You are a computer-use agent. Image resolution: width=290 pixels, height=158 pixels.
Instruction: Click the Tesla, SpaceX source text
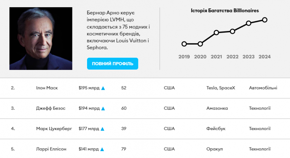pos(220,88)
